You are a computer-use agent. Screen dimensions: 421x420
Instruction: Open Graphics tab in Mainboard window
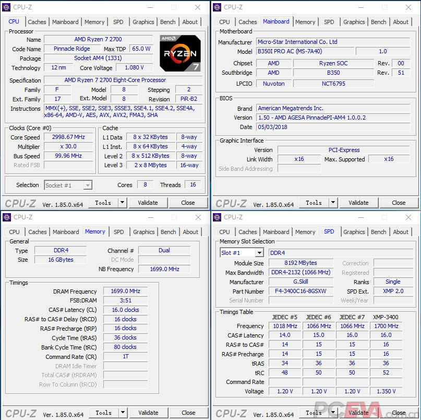[x=354, y=22]
